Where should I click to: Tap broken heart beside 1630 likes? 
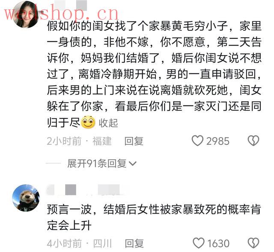point(253,243)
